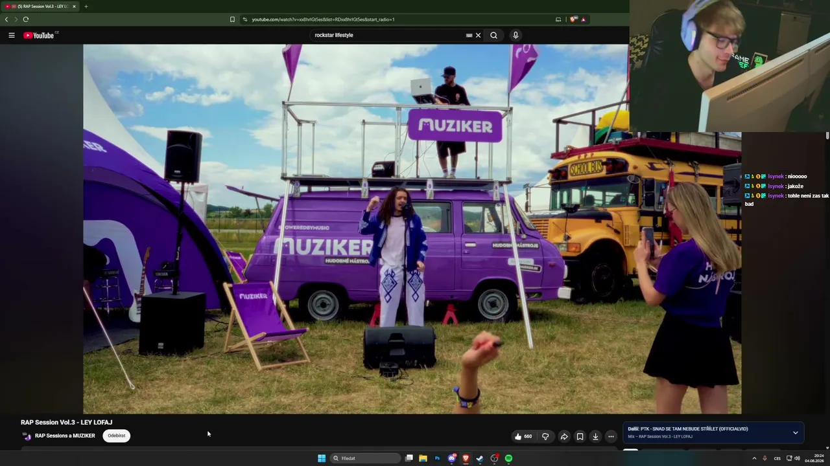Save the video to a playlist
The image size is (830, 466).
pos(580,436)
